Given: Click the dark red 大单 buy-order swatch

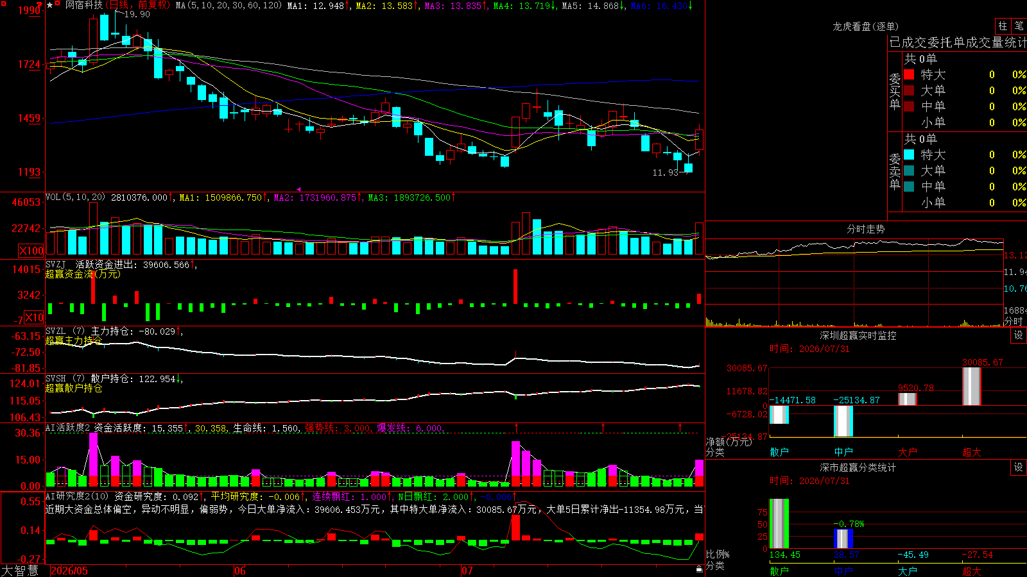Looking at the screenshot, I should point(909,90).
